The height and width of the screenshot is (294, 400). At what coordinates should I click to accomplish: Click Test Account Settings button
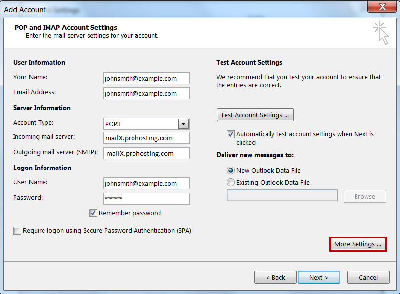coord(255,115)
